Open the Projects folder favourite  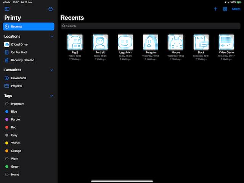pyautogui.click(x=29, y=86)
